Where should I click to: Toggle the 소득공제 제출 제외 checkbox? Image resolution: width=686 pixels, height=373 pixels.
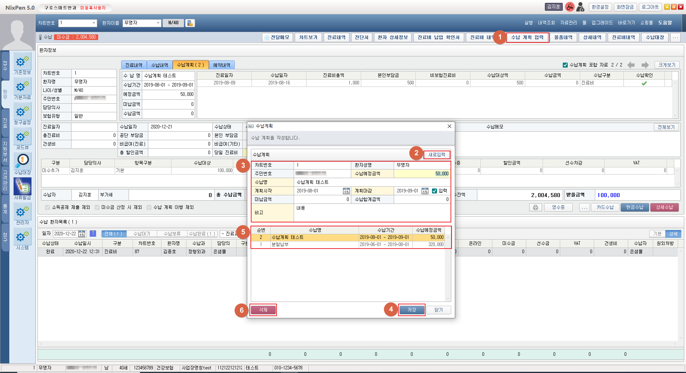(x=48, y=207)
